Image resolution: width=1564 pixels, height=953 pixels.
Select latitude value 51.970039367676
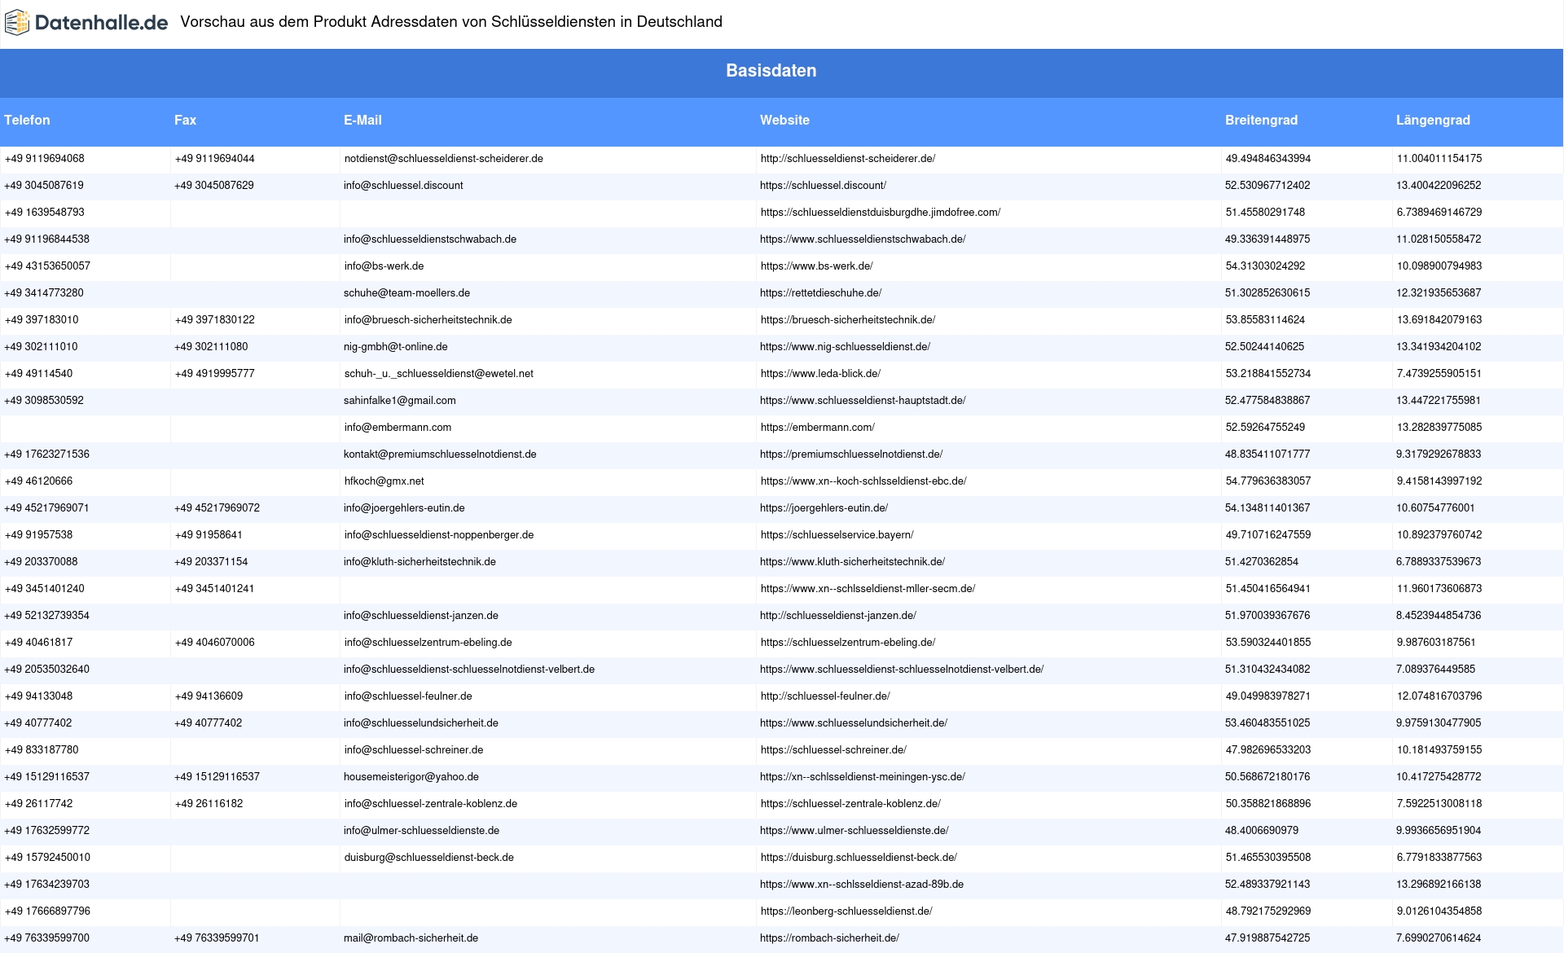pyautogui.click(x=1267, y=616)
